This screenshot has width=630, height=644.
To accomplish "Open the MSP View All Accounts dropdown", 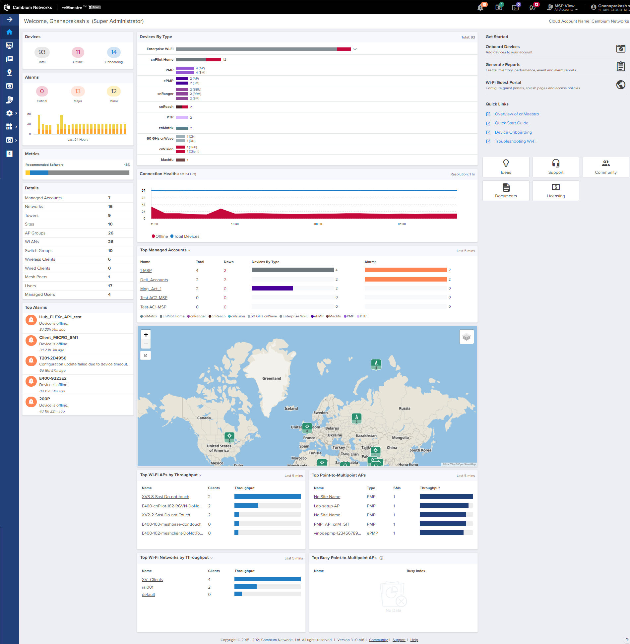I will click(x=563, y=7).
